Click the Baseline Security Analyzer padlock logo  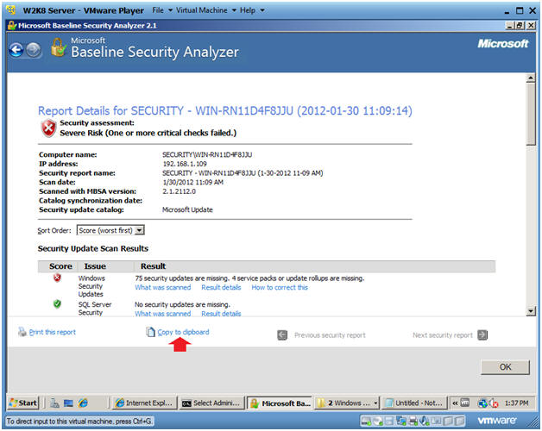click(x=59, y=47)
